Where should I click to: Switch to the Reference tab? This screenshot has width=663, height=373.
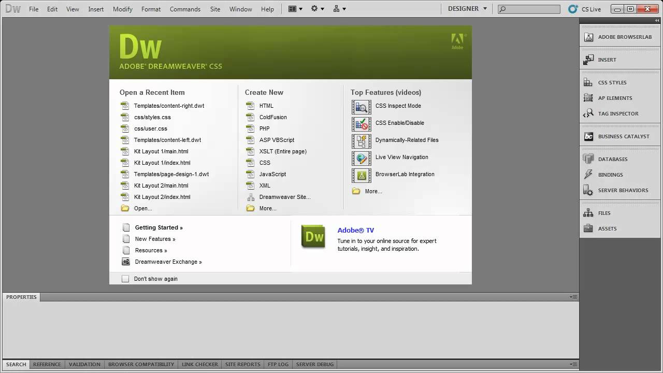[47, 364]
